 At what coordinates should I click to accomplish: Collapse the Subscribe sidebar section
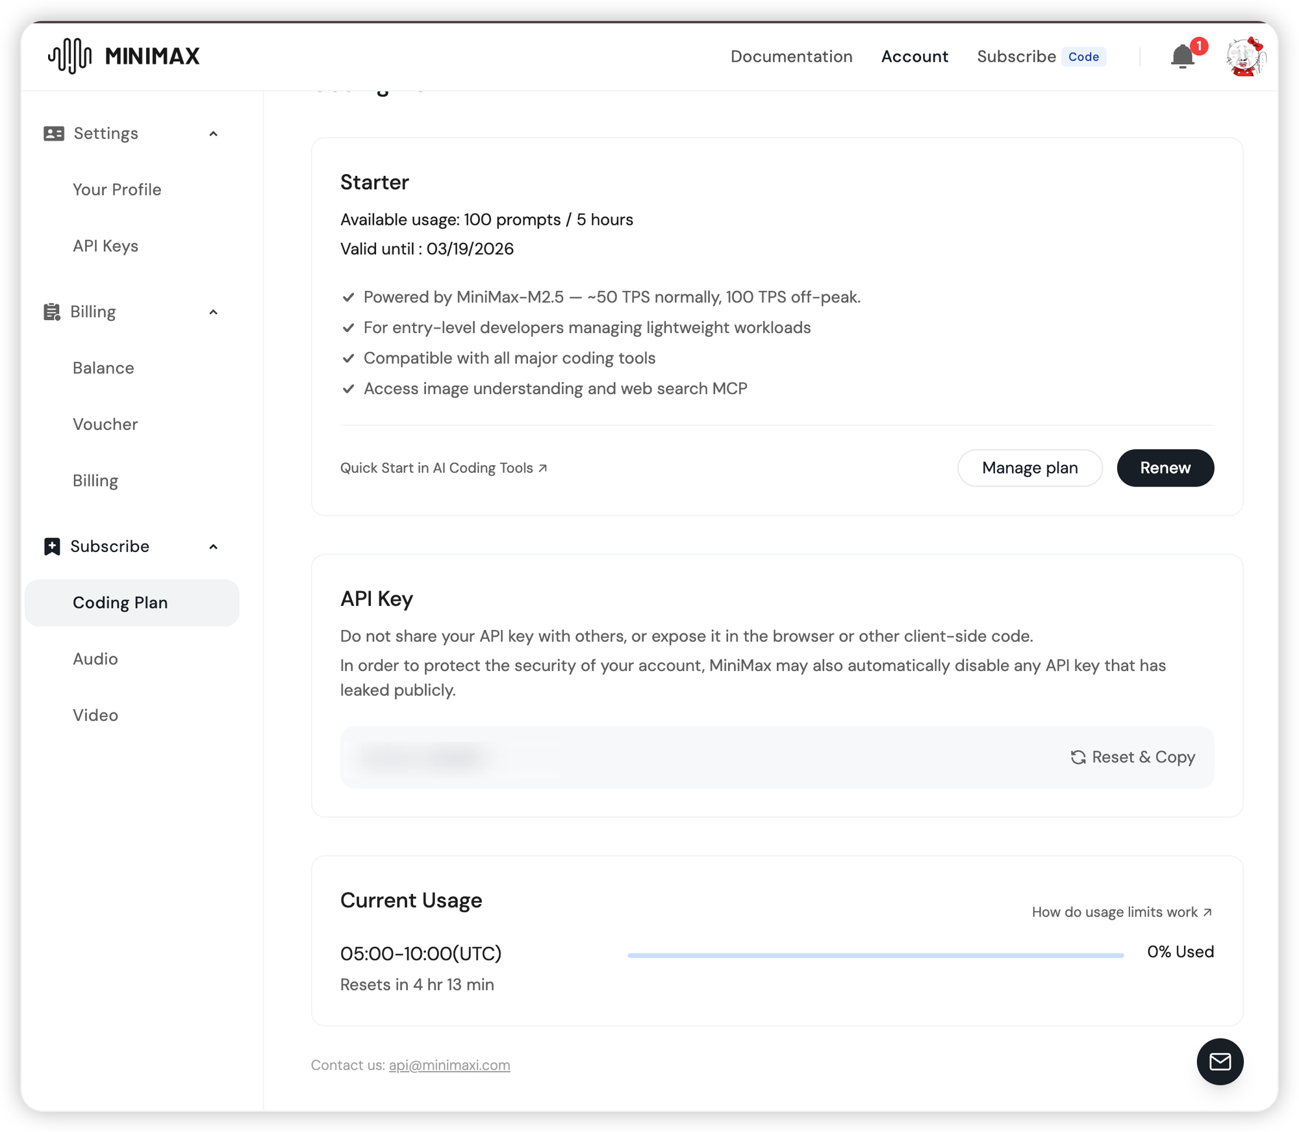tap(213, 547)
